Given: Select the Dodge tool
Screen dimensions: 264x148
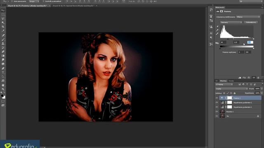Looking at the screenshot, I should (x=3, y=64).
